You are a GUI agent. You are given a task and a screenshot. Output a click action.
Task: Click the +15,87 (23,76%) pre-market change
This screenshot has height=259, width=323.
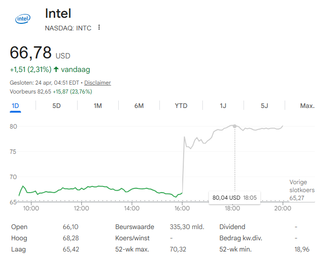click(x=72, y=92)
